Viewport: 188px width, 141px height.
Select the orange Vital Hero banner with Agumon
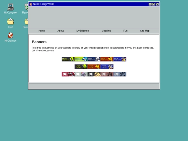tap(94, 66)
